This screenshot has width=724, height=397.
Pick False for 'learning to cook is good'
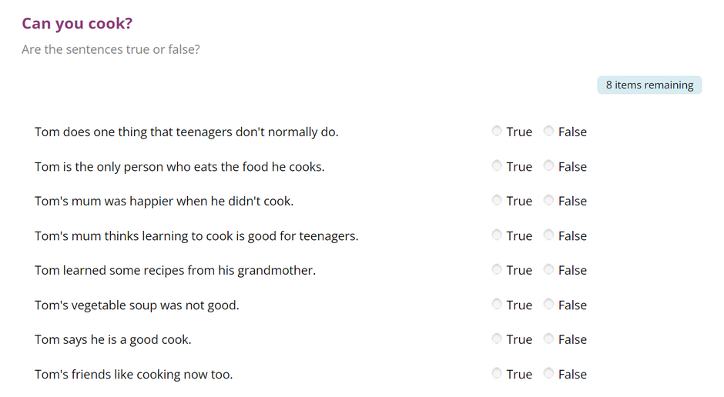(548, 235)
